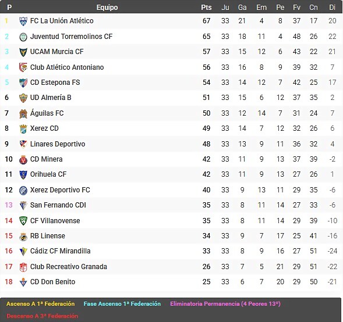The width and height of the screenshot is (343, 322).
Task: Click the Águilas FC crest icon
Action: 23,113
